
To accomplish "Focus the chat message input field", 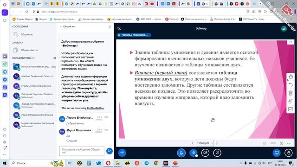I will click(x=82, y=151).
